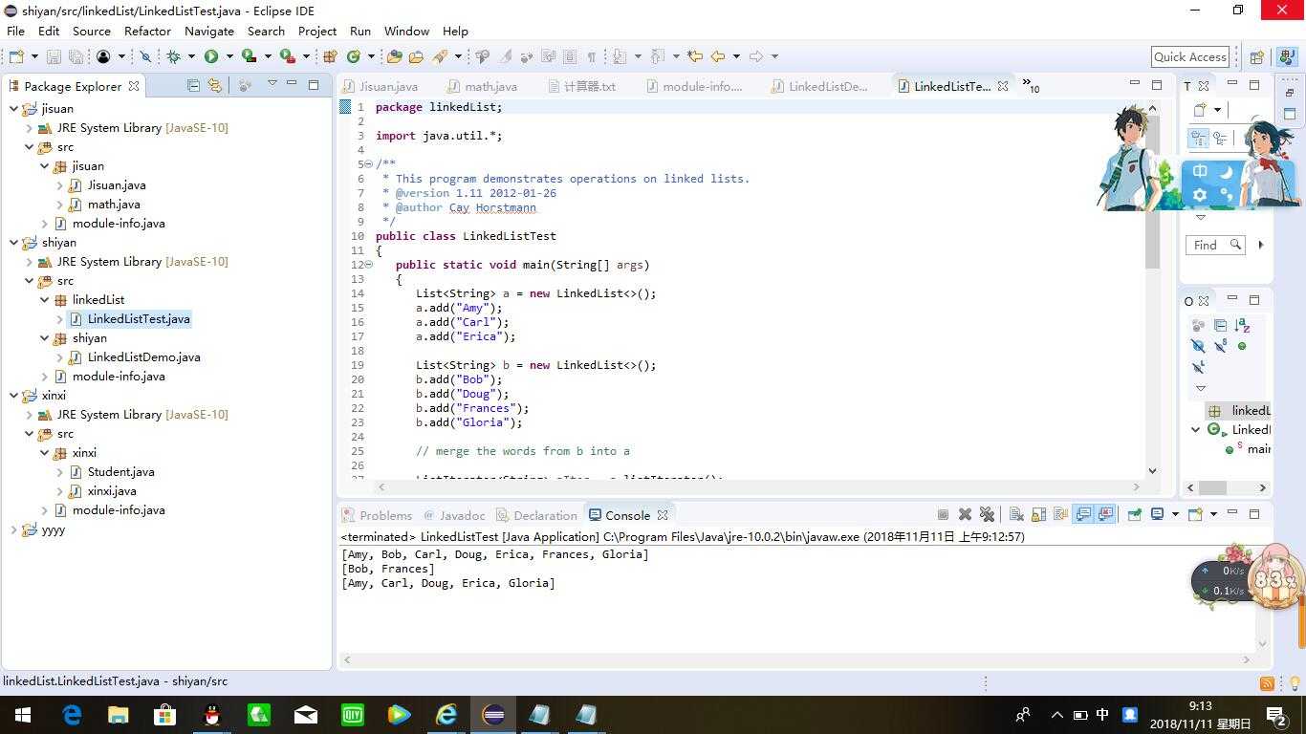Image resolution: width=1306 pixels, height=734 pixels.
Task: Select LinkedListDemo.java in Package Explorer
Action: pos(143,356)
